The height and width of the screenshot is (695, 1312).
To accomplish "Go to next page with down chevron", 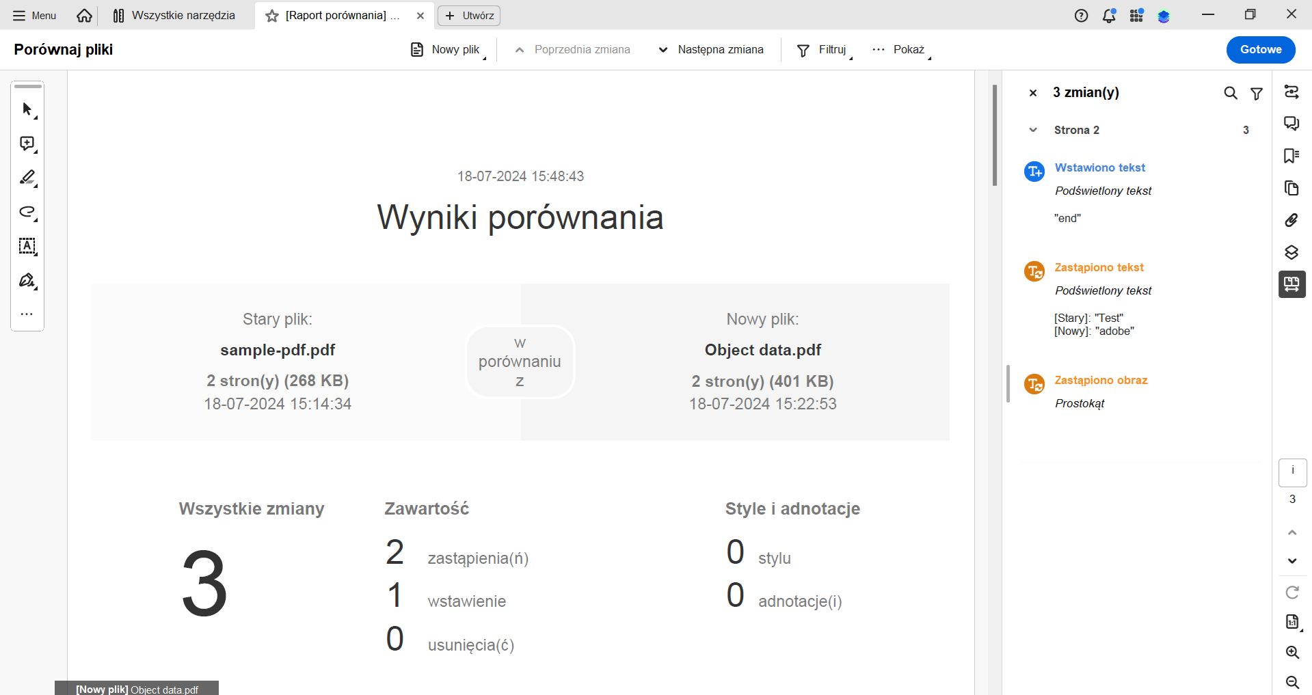I will [x=1292, y=561].
